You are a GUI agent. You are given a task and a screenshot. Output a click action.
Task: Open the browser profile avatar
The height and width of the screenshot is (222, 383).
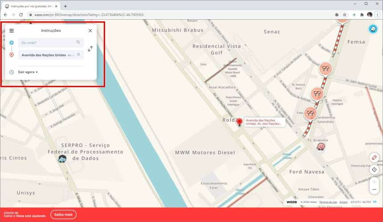click(370, 15)
